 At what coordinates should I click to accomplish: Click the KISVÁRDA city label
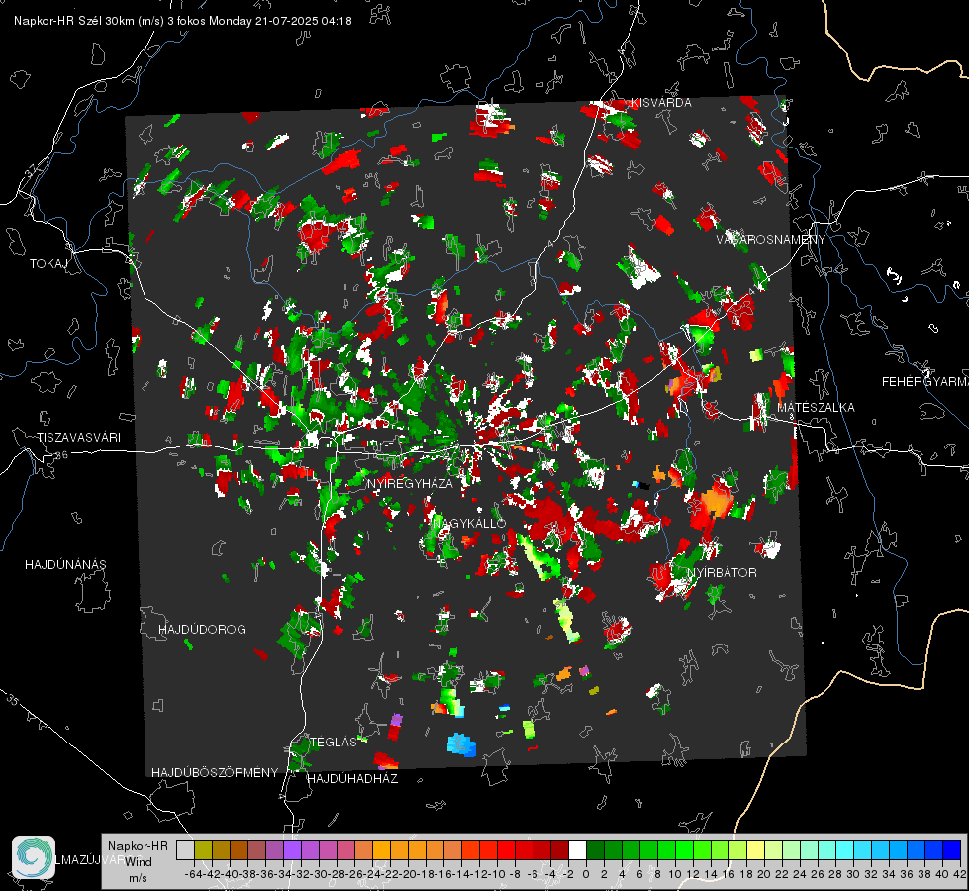660,103
